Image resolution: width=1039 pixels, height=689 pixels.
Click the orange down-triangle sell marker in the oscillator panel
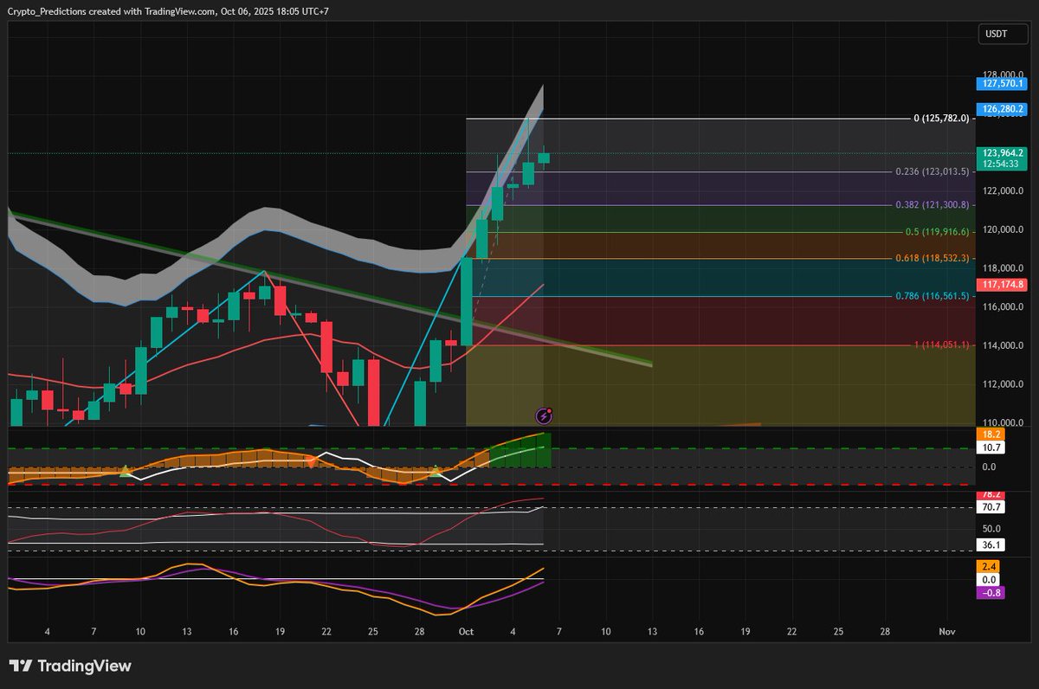tap(313, 462)
